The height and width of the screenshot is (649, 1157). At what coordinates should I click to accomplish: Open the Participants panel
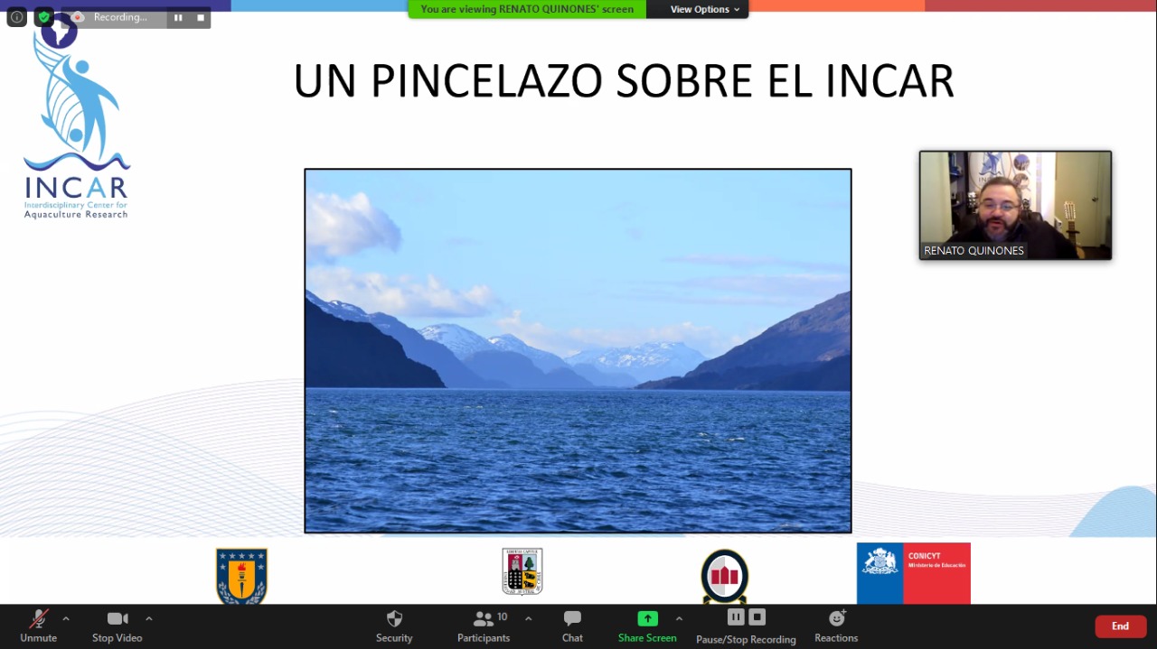tap(484, 619)
